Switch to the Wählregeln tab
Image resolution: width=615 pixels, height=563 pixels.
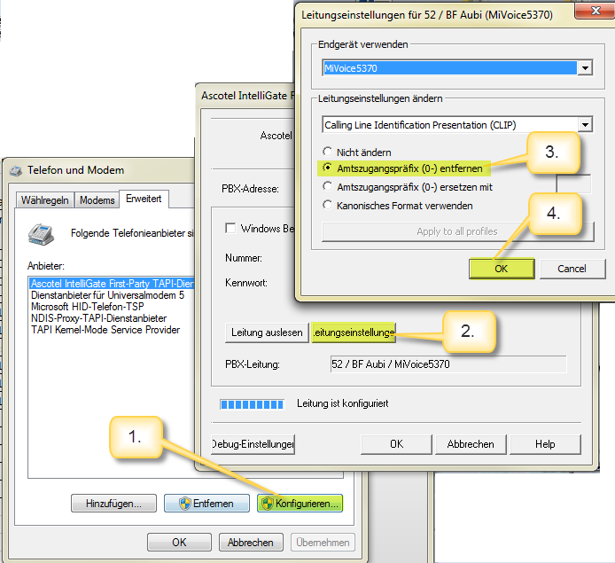45,200
